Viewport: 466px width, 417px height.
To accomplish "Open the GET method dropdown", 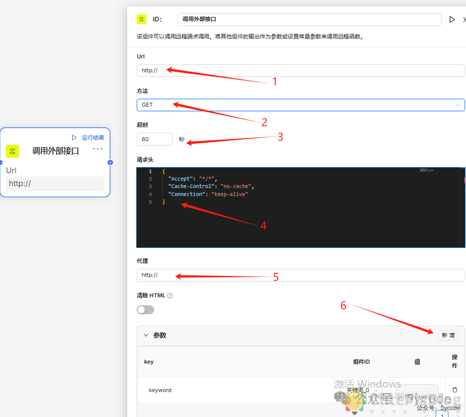I will 300,105.
